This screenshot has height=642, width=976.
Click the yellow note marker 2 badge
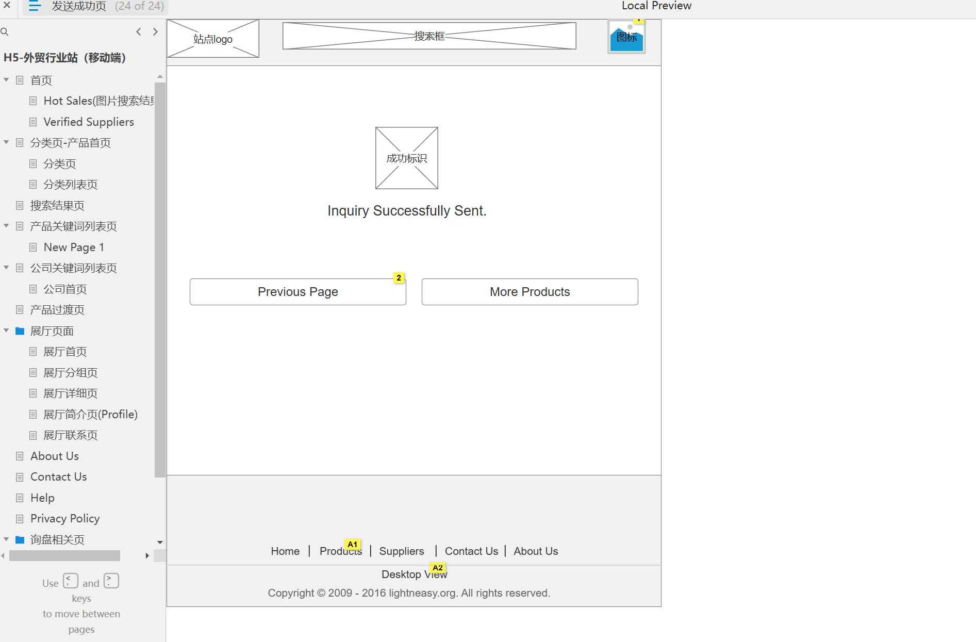coord(399,278)
